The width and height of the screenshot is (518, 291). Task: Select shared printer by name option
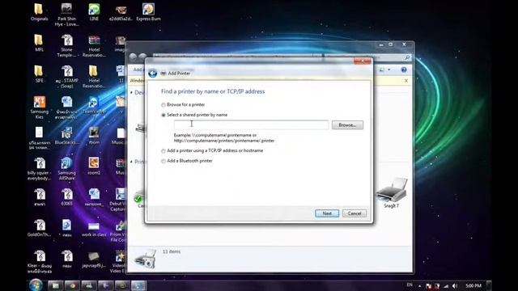coord(194,115)
